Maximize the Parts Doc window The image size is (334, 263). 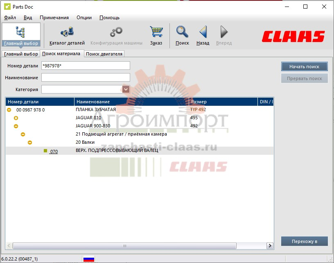click(305, 7)
